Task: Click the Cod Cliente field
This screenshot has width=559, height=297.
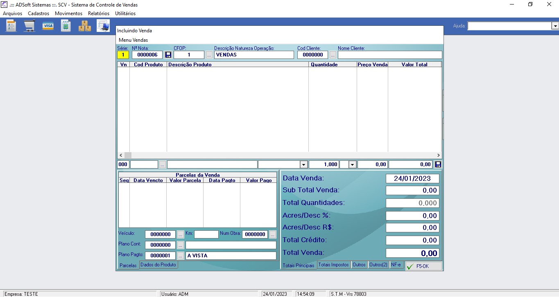Action: (x=313, y=55)
